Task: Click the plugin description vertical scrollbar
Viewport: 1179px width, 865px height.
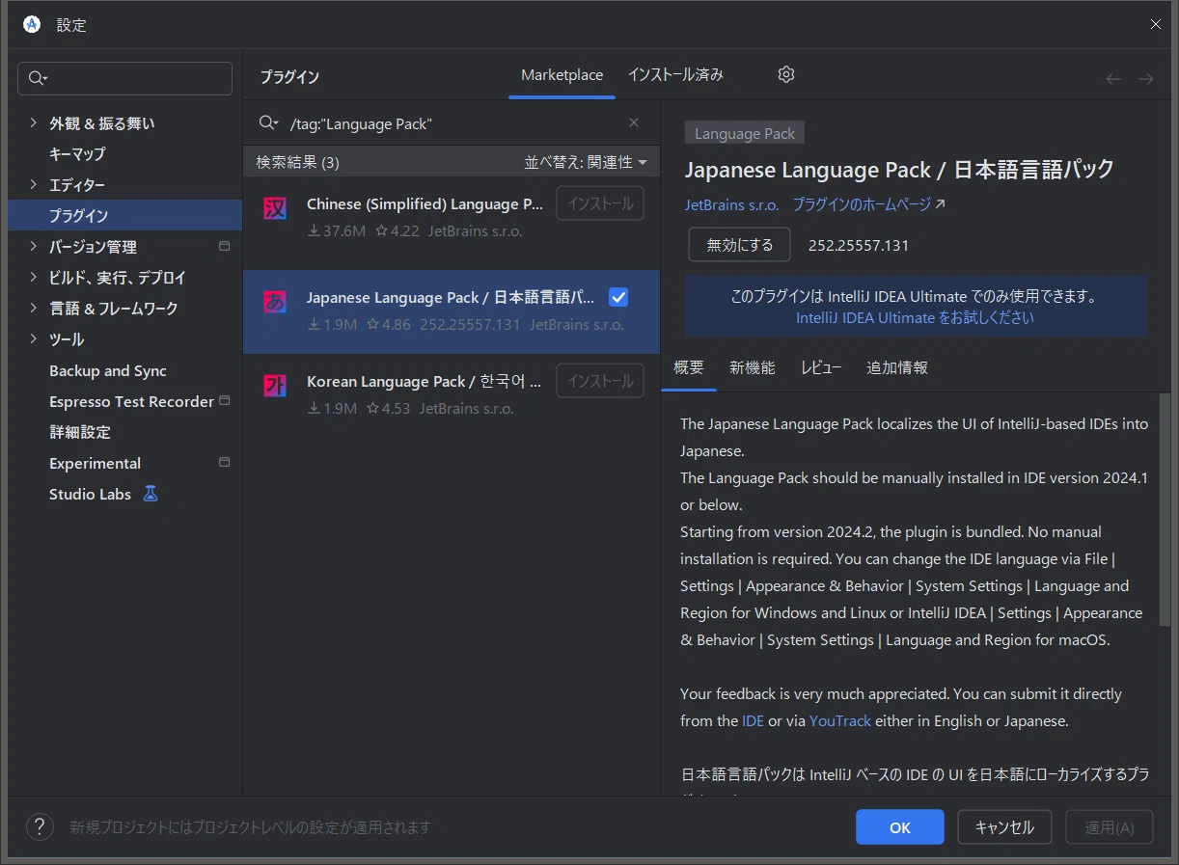Action: click(1165, 511)
